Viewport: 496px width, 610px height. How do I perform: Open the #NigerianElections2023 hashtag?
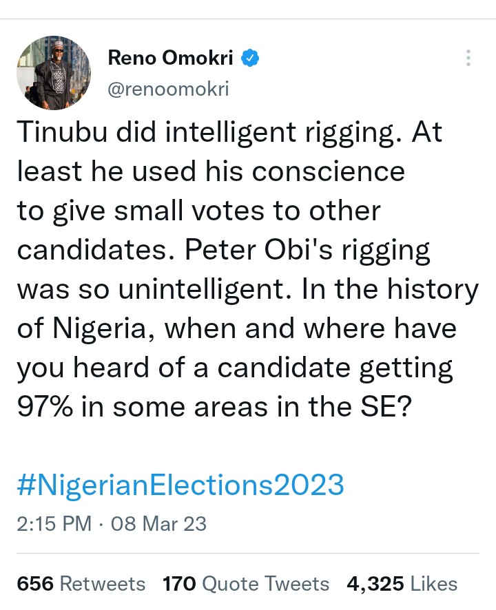tap(180, 485)
